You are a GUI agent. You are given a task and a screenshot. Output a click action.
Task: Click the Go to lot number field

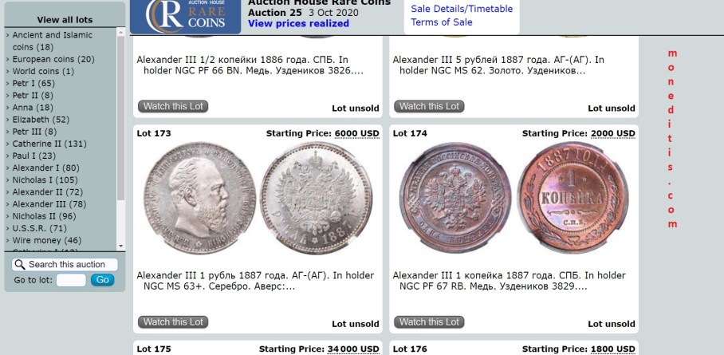coord(71,280)
